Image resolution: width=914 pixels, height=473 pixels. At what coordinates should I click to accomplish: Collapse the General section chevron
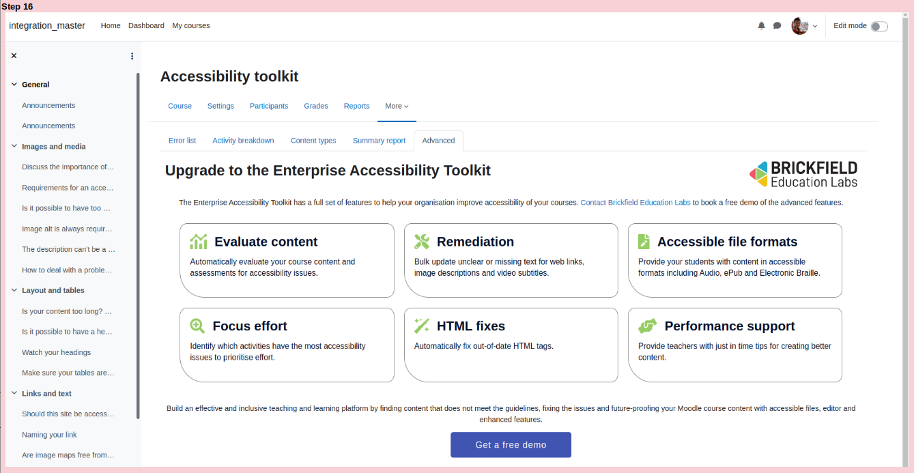point(14,85)
